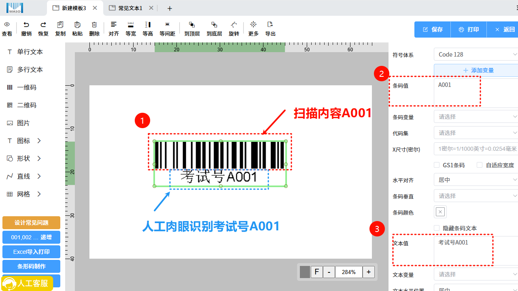The width and height of the screenshot is (518, 291).
Task: Click the F fit-zoom button
Action: click(x=317, y=272)
